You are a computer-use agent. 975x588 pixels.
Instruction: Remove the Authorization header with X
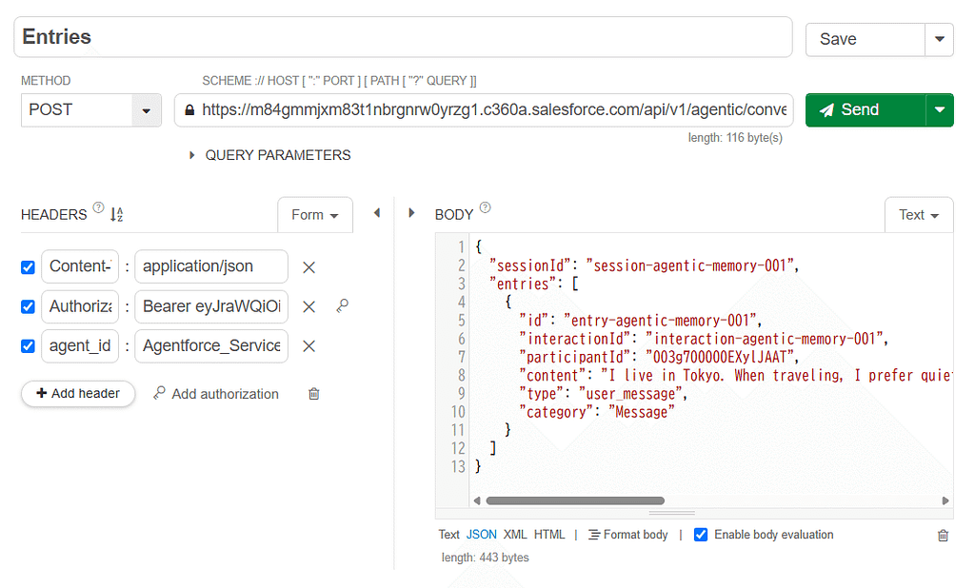click(x=309, y=307)
